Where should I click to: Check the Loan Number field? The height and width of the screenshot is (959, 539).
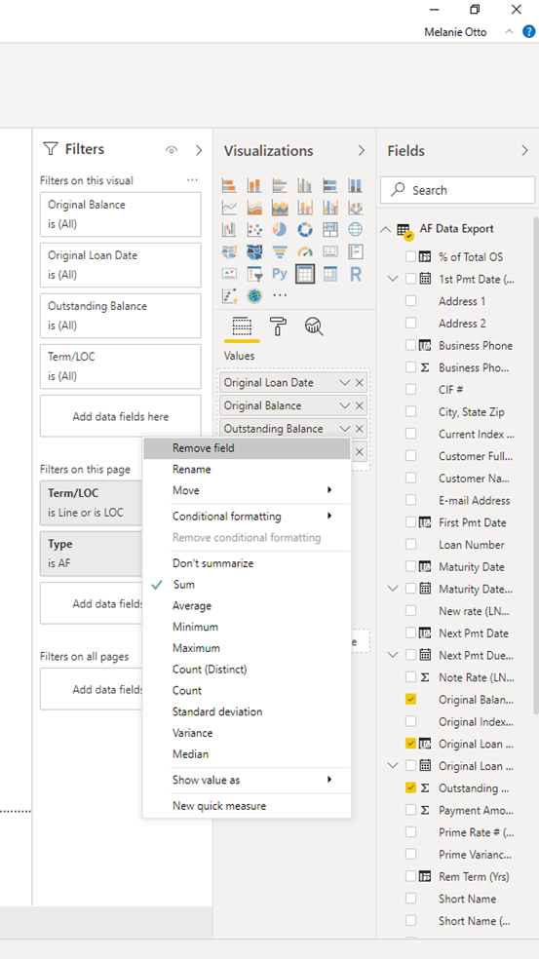[410, 545]
